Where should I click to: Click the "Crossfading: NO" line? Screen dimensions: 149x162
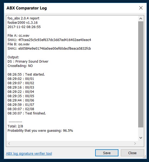[x=20, y=66]
